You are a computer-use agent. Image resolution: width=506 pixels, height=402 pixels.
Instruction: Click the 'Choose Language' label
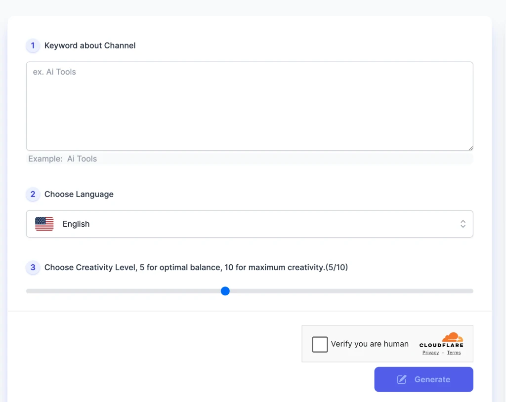coord(79,195)
